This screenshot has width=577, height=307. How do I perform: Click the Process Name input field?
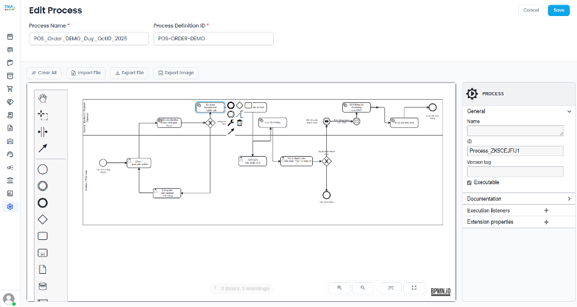(88, 39)
